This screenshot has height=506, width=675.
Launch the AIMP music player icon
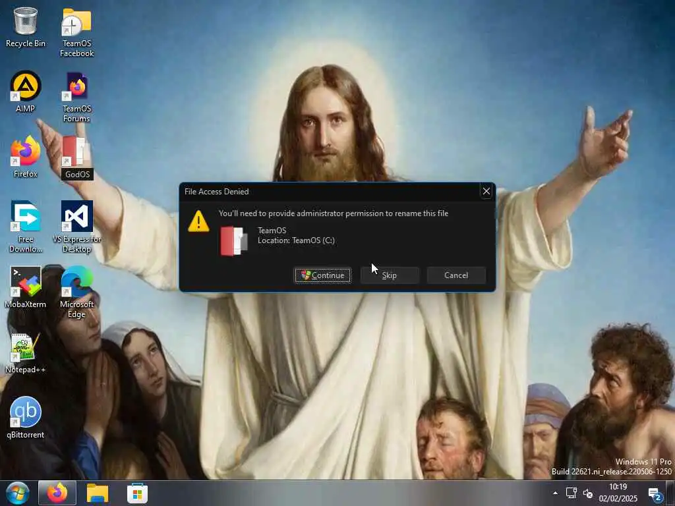[26, 92]
